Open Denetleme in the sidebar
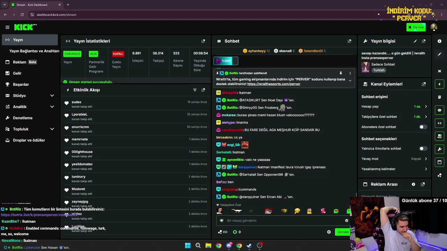The width and height of the screenshot is (447, 251). pos(30,118)
